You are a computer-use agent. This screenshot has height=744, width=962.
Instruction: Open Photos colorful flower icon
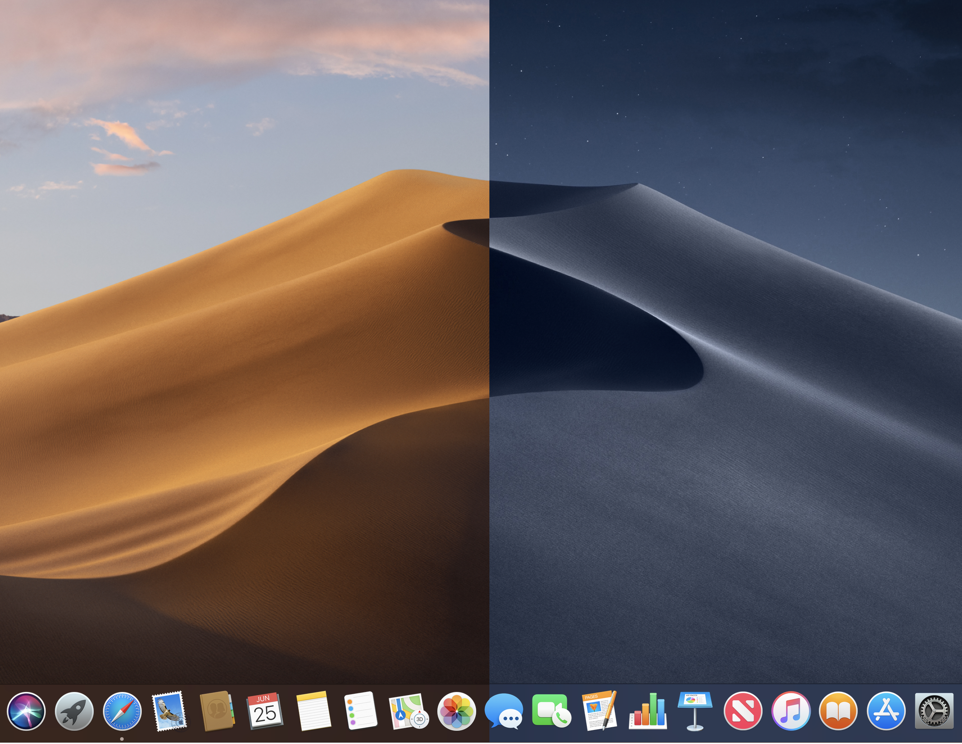(456, 711)
